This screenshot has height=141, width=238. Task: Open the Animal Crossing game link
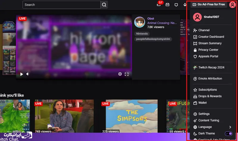coord(162,23)
